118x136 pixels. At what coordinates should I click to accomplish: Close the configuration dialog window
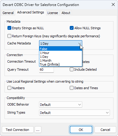113,4
